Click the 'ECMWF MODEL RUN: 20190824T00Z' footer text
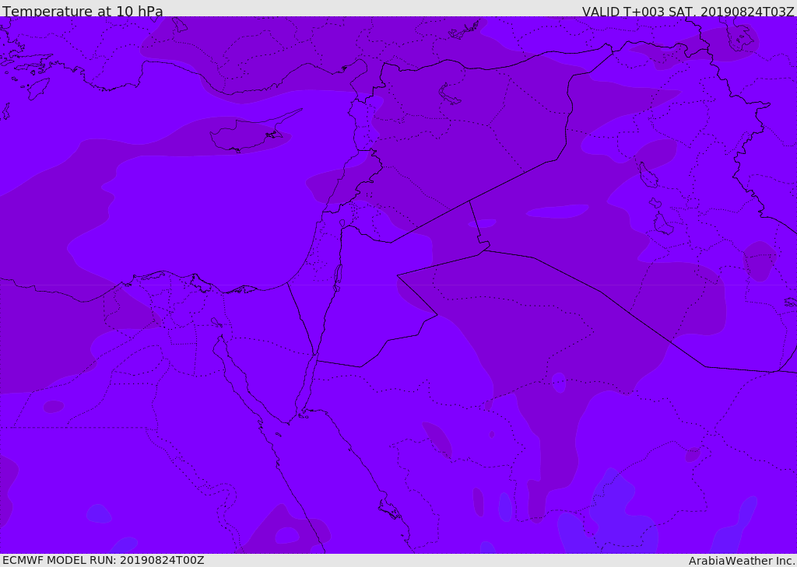 104,560
